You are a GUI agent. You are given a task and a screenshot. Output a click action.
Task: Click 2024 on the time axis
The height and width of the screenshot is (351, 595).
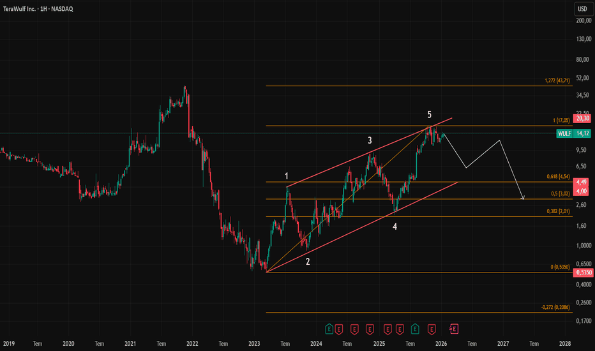(x=316, y=343)
